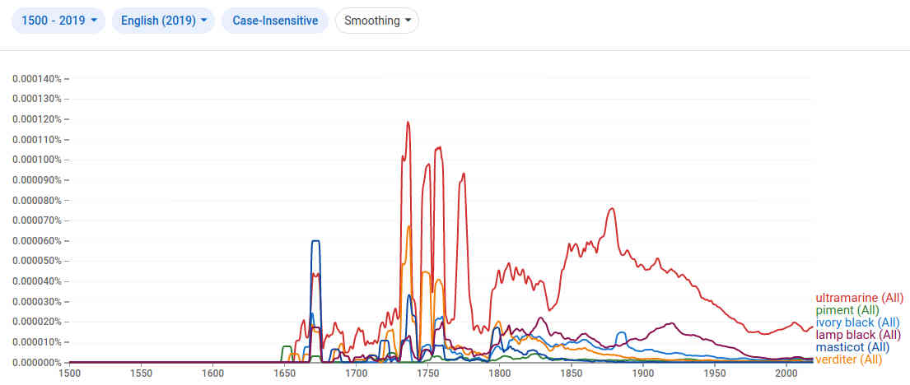
Task: Click the 1900 x-axis year label
Action: tap(643, 373)
